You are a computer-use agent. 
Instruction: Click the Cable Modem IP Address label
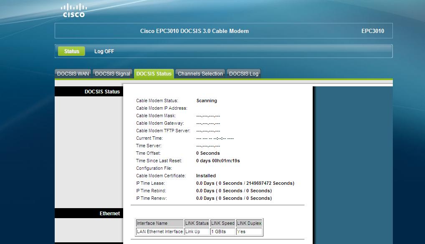(162, 108)
